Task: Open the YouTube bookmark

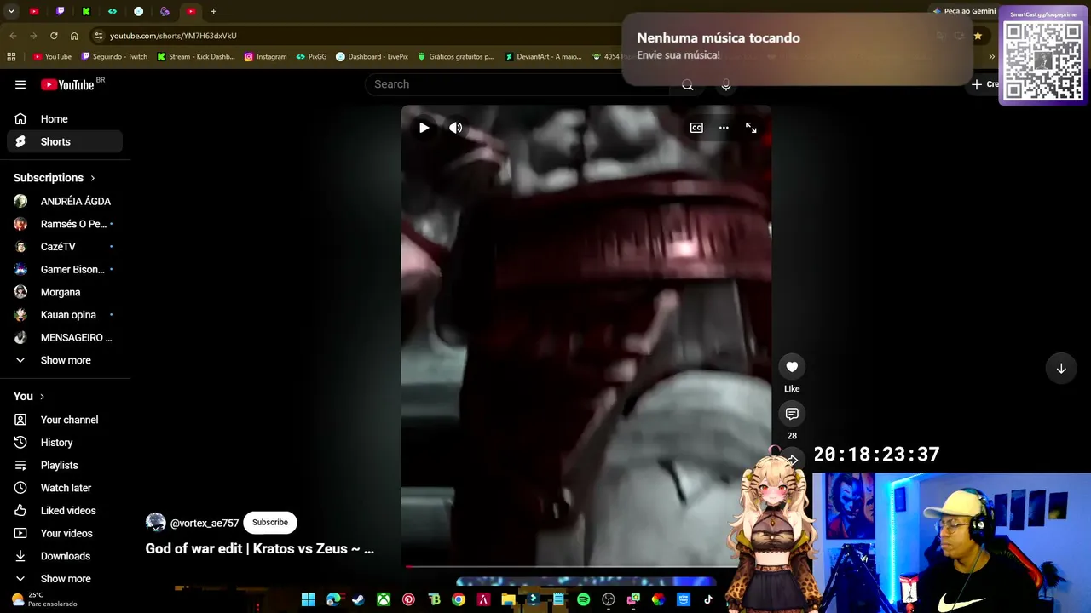Action: pyautogui.click(x=52, y=57)
